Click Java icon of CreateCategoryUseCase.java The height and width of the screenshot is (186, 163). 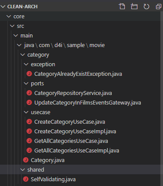(x=29, y=122)
